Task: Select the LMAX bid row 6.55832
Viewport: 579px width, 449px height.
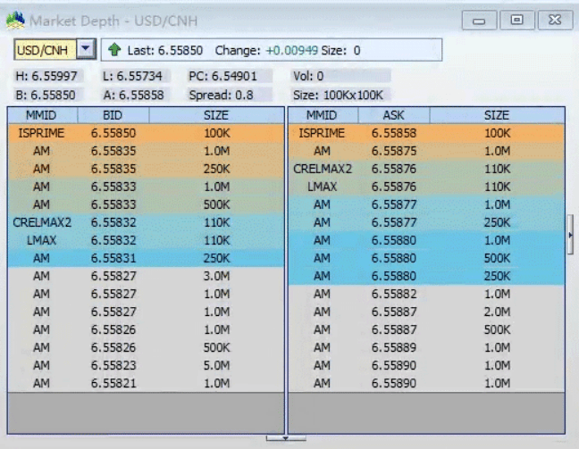Action: coord(146,240)
